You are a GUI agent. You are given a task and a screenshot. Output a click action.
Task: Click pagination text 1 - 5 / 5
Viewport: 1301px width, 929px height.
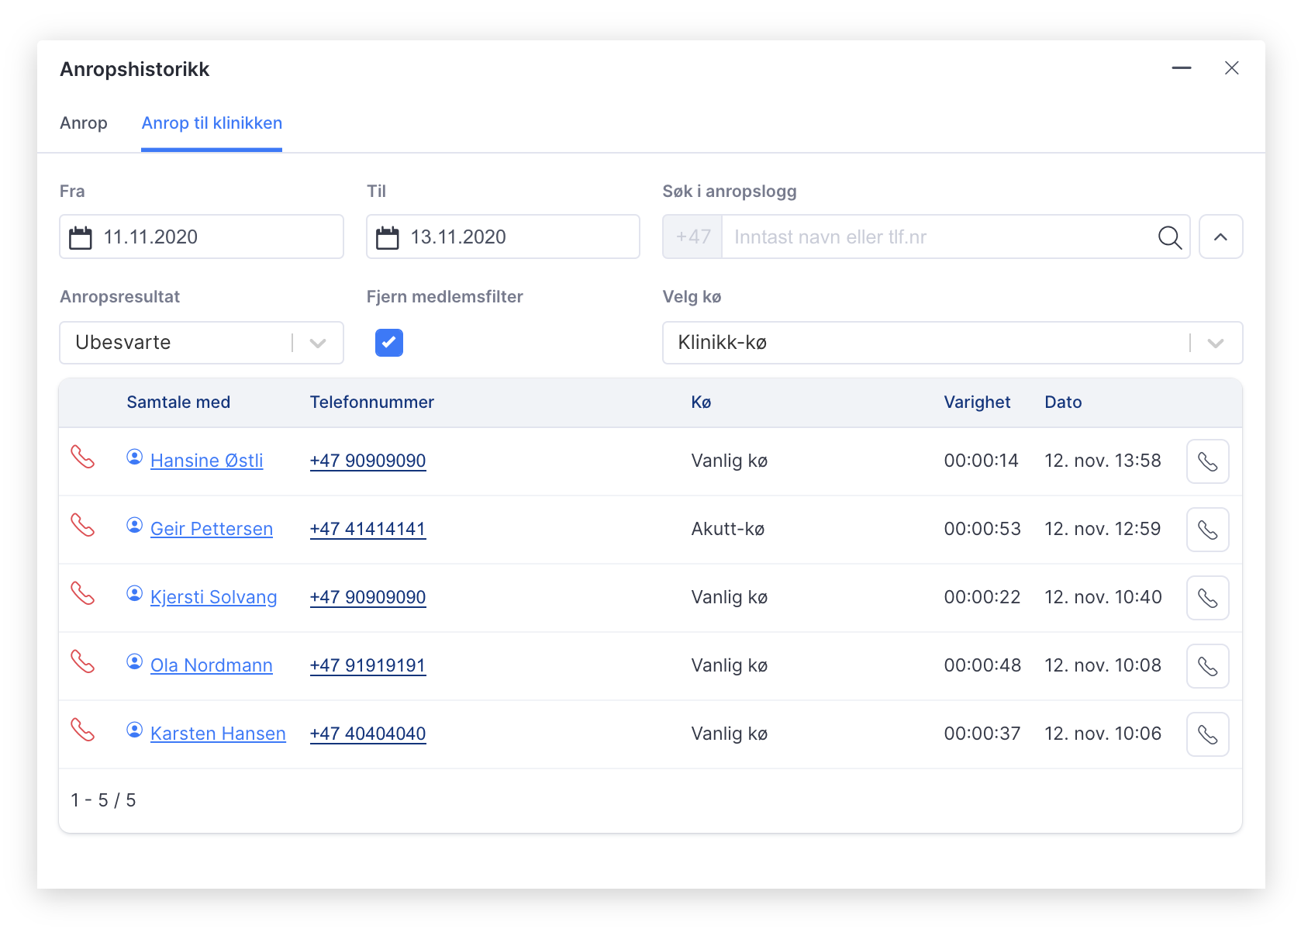[103, 800]
